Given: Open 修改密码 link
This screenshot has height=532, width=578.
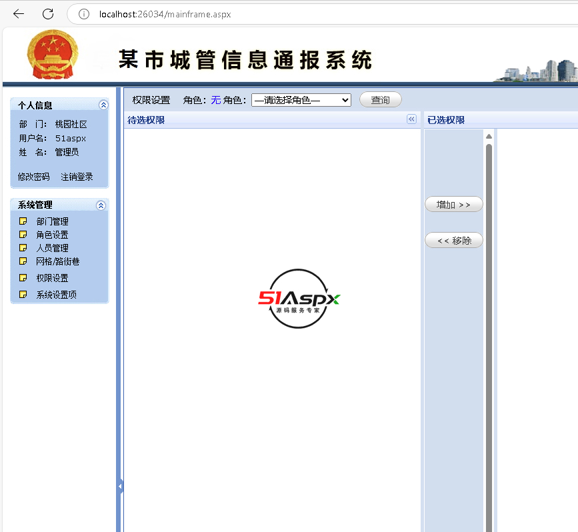Looking at the screenshot, I should point(33,177).
